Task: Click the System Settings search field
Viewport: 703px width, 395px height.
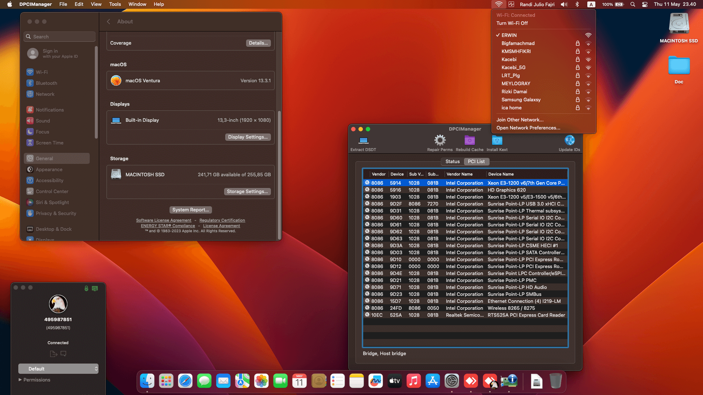Action: [60, 37]
